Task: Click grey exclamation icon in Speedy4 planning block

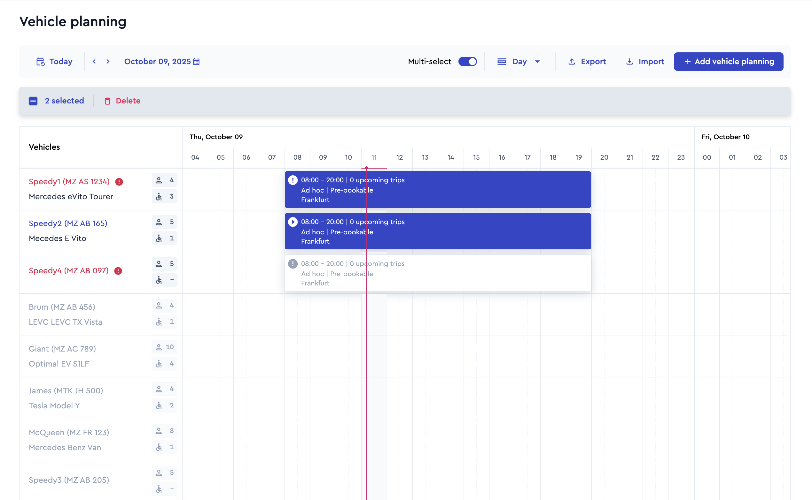Action: [x=293, y=264]
